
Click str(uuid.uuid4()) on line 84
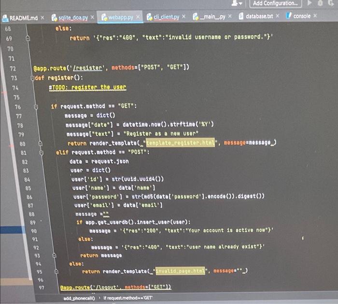[x=138, y=179]
